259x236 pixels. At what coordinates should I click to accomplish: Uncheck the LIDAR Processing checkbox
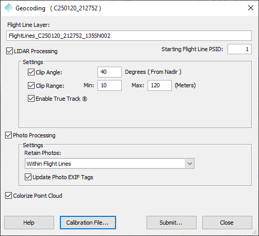coord(9,51)
